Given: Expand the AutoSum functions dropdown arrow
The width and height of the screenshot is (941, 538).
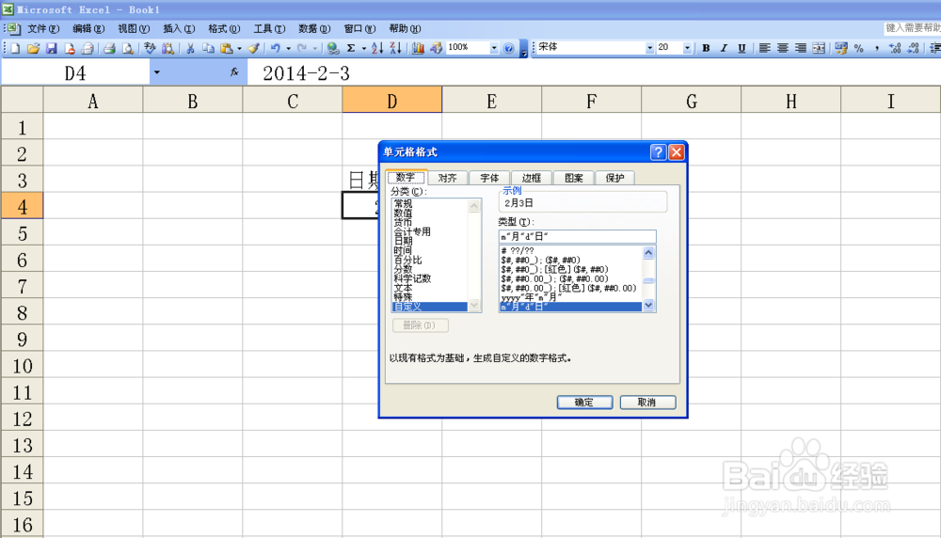Looking at the screenshot, I should pyautogui.click(x=363, y=49).
